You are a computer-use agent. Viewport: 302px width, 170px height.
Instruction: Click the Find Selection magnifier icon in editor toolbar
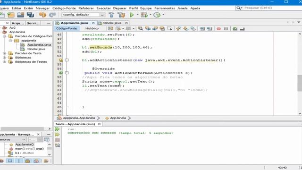click(141, 28)
